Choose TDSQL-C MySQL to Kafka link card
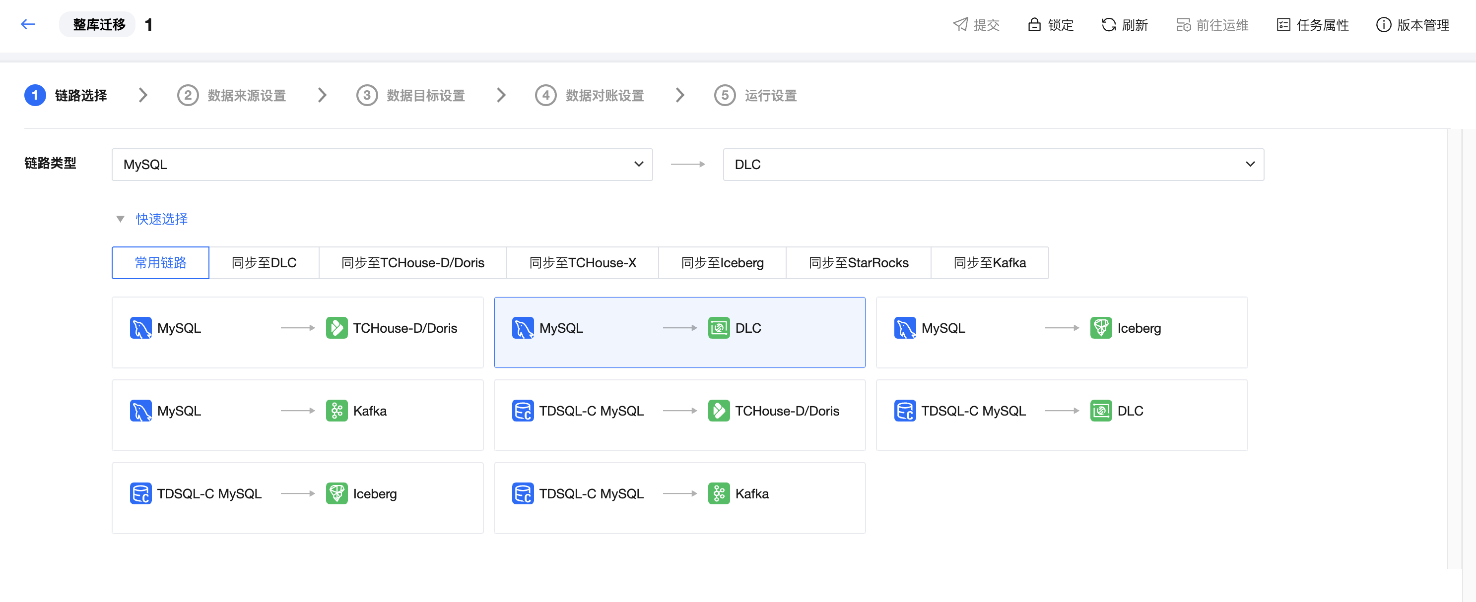Screen dimensions: 1476x602 [x=679, y=498]
